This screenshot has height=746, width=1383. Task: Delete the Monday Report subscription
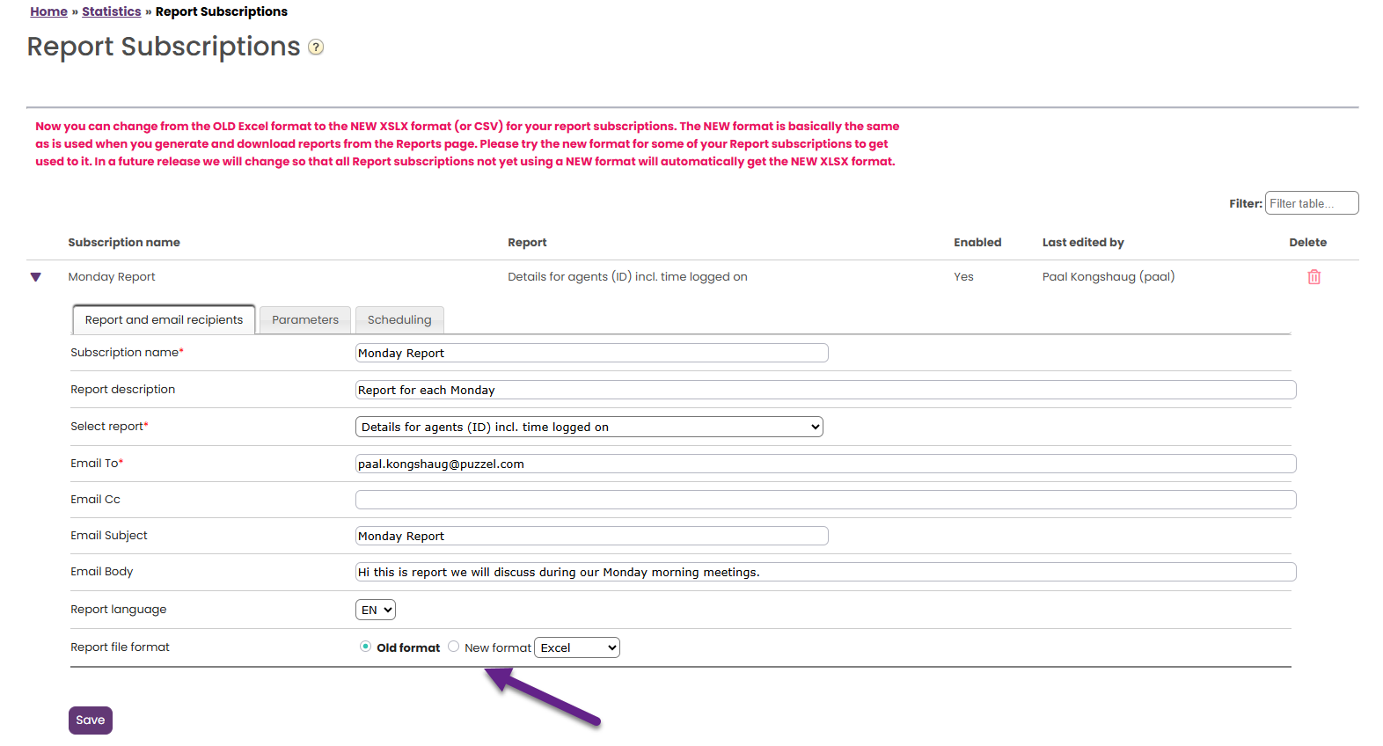pyautogui.click(x=1313, y=277)
